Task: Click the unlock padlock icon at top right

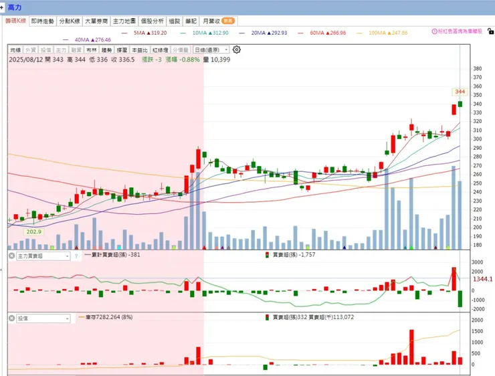Action: tap(490, 31)
